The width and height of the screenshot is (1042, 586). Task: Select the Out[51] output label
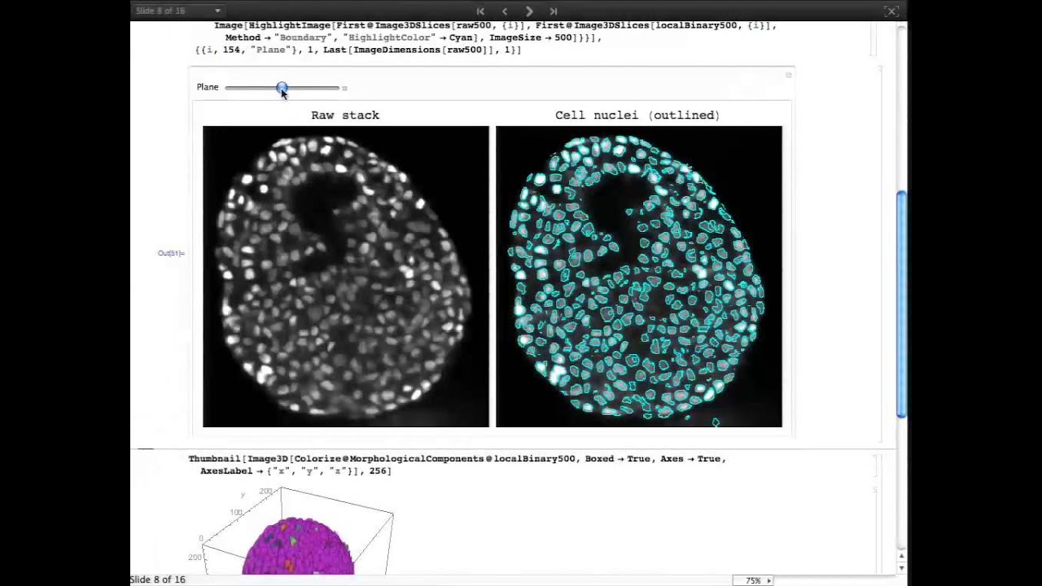(x=171, y=253)
